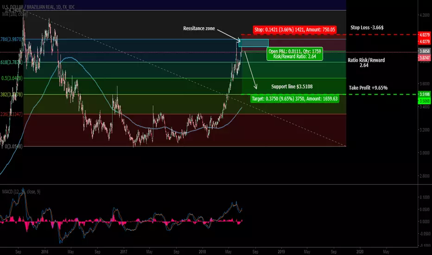Select the Take Profit +9.65% annotation
Viewport: 432px width, 255px height.
tap(368, 88)
